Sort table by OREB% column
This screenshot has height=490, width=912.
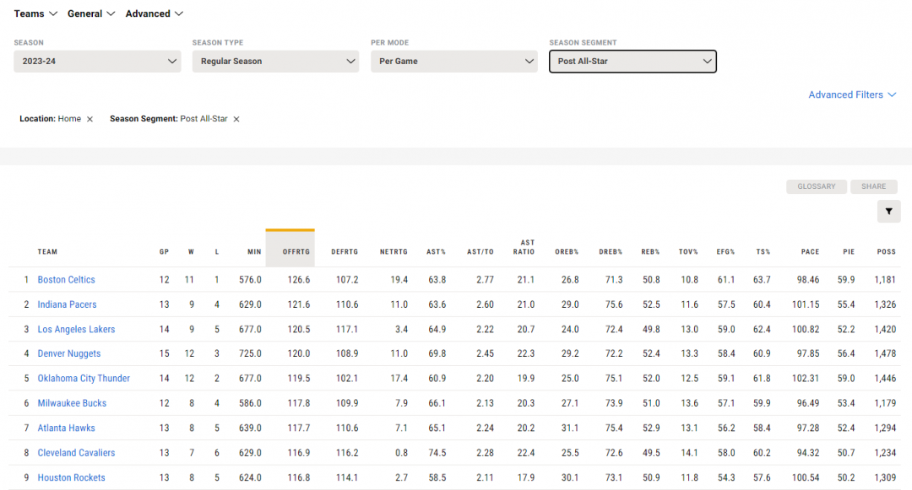pos(567,252)
